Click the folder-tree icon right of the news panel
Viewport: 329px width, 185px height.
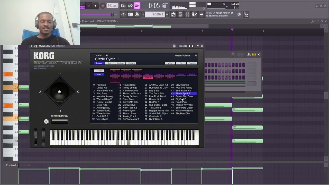click(x=246, y=14)
